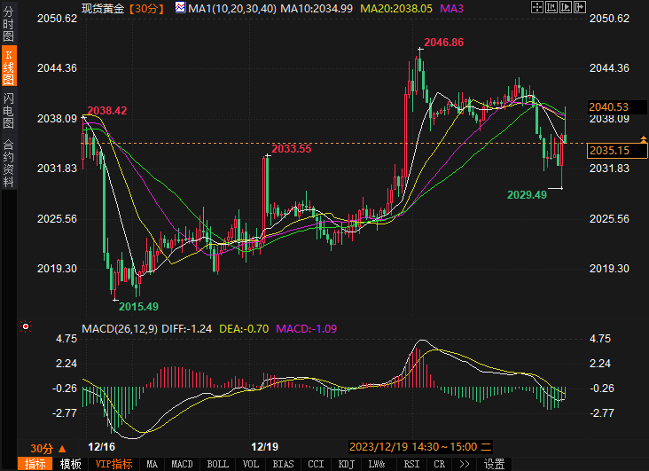This screenshot has width=649, height=471.
Task: Click the 模板 template button
Action: point(70,464)
